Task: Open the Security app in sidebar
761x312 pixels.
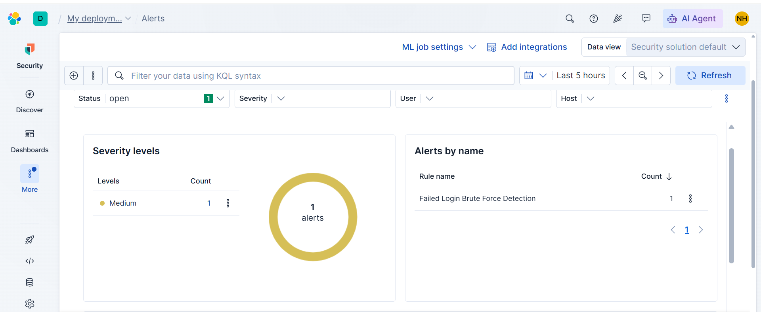Action: [x=30, y=56]
